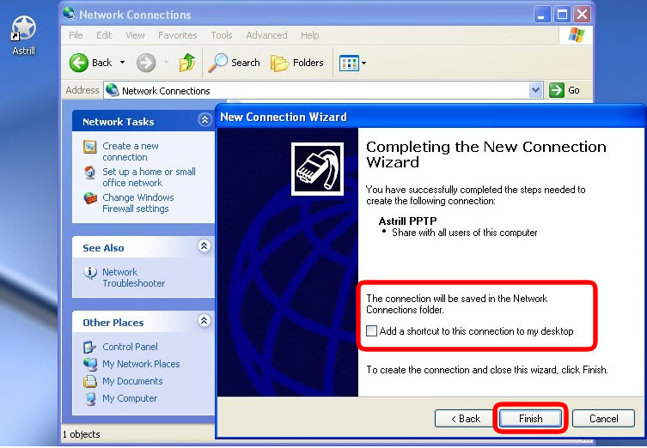Image resolution: width=647 pixels, height=448 pixels.
Task: Click the Up folder toolbar icon
Action: (x=186, y=63)
